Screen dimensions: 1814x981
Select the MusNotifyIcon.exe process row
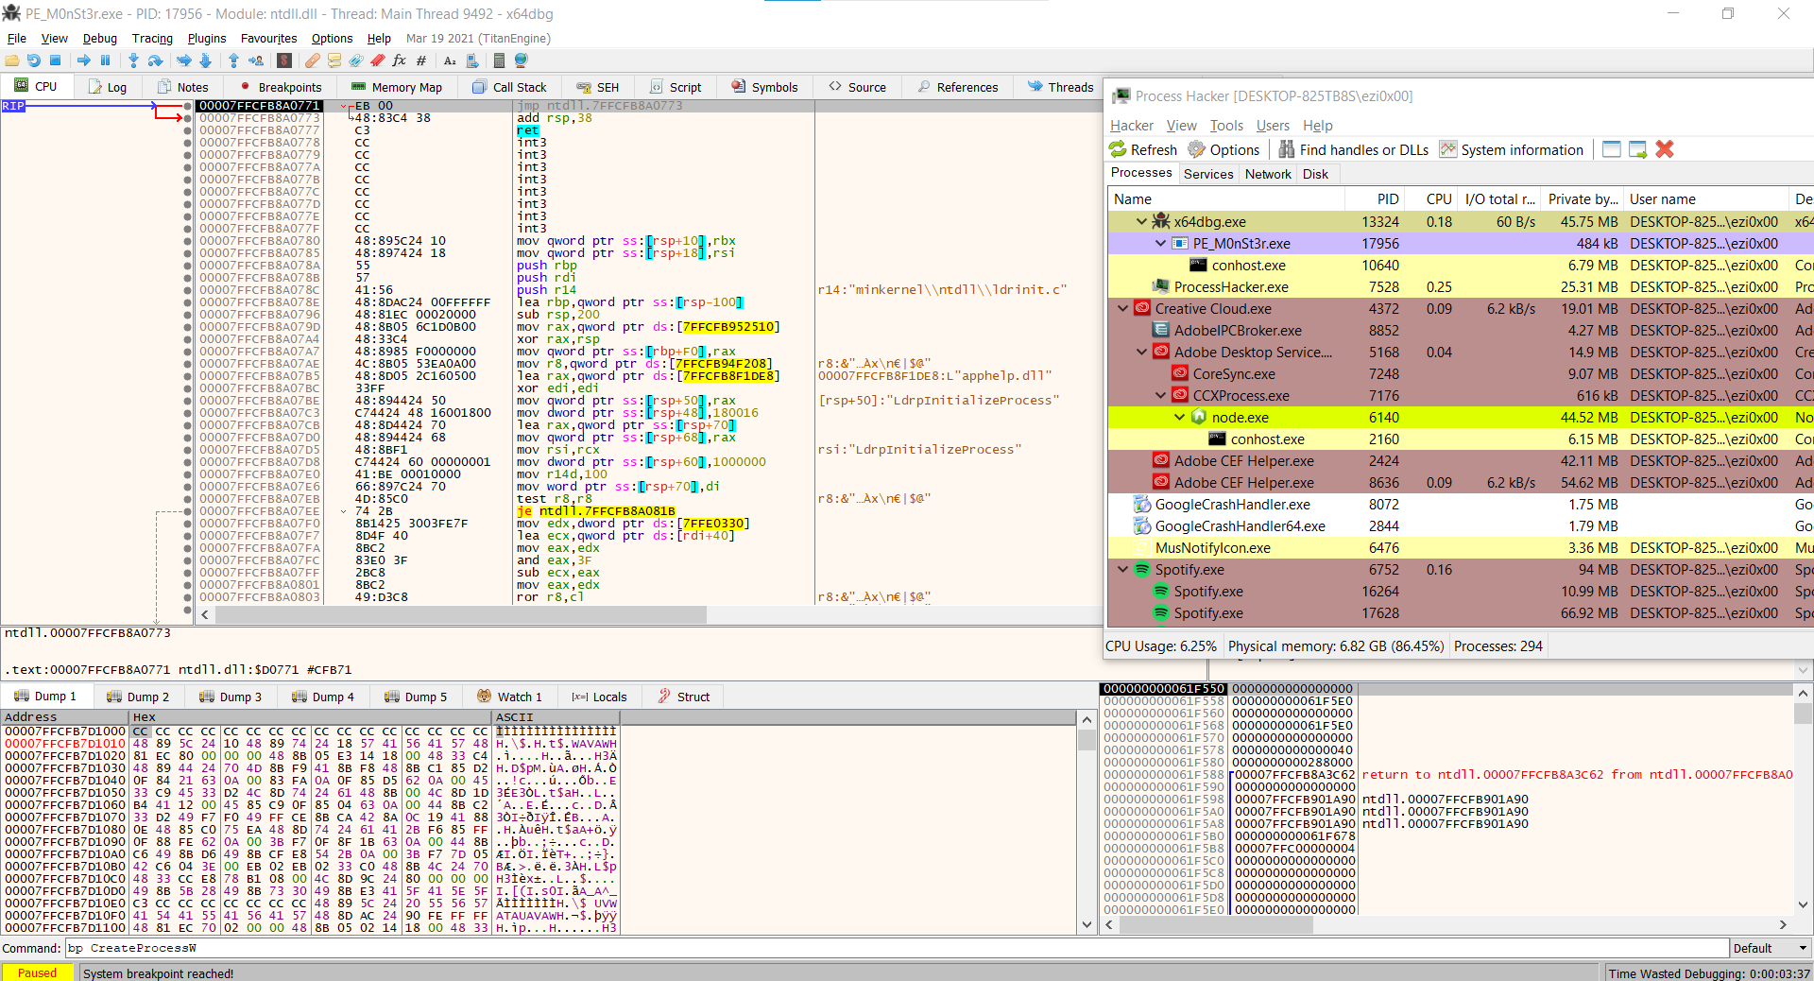tap(1460, 547)
